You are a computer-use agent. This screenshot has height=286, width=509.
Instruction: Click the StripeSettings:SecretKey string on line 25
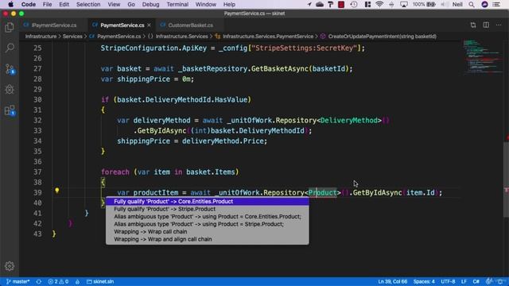tap(304, 48)
